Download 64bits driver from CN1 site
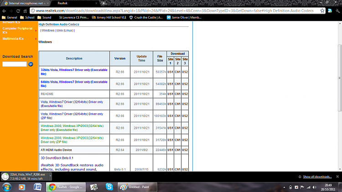This screenshot has height=192, width=342. 177,84
